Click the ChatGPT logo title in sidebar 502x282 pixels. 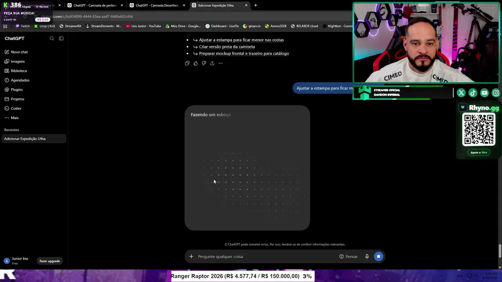pos(15,38)
